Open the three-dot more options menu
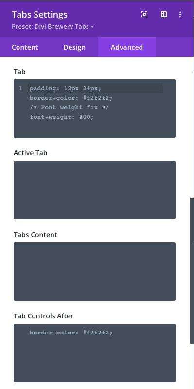Screen dimensions: 194x389 (180, 15)
